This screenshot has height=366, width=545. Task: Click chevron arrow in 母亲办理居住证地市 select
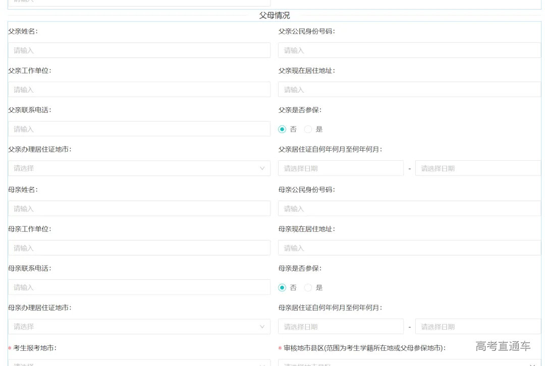(x=262, y=327)
